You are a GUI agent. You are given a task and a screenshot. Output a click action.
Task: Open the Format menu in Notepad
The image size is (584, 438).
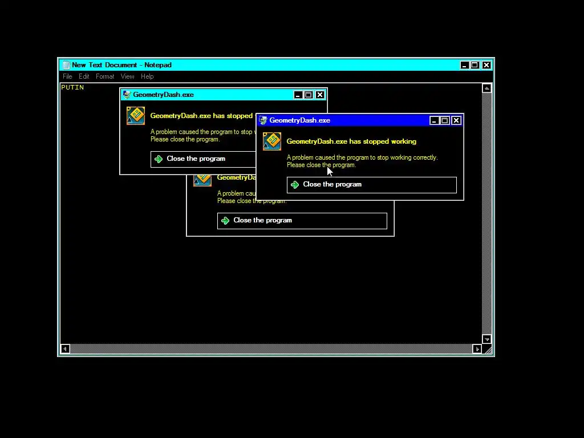pos(105,76)
